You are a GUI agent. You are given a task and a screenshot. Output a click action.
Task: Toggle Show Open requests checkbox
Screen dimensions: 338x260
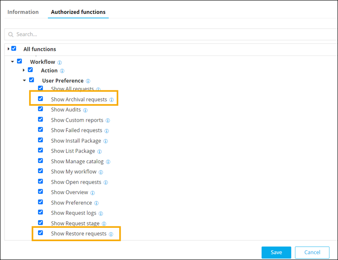click(40, 181)
